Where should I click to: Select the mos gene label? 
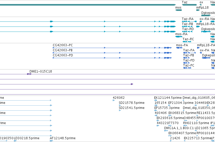[178, 8]
